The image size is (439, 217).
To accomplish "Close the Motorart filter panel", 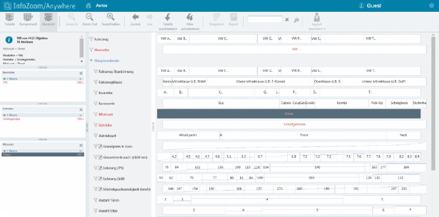I will coord(81,145).
